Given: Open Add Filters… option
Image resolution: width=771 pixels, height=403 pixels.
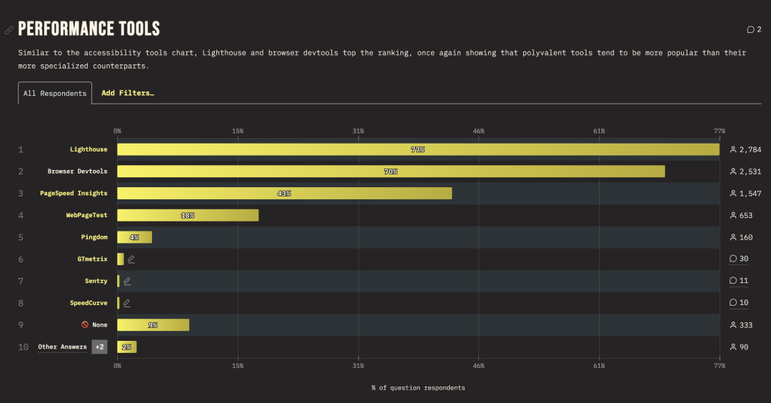Looking at the screenshot, I should pyautogui.click(x=128, y=93).
